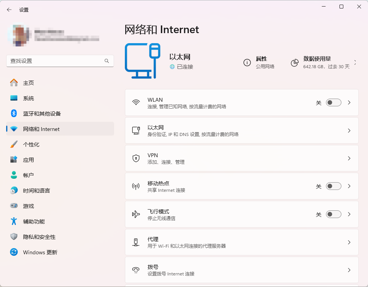Open Ethernet row chevron arrow
368x287 pixels.
point(349,131)
